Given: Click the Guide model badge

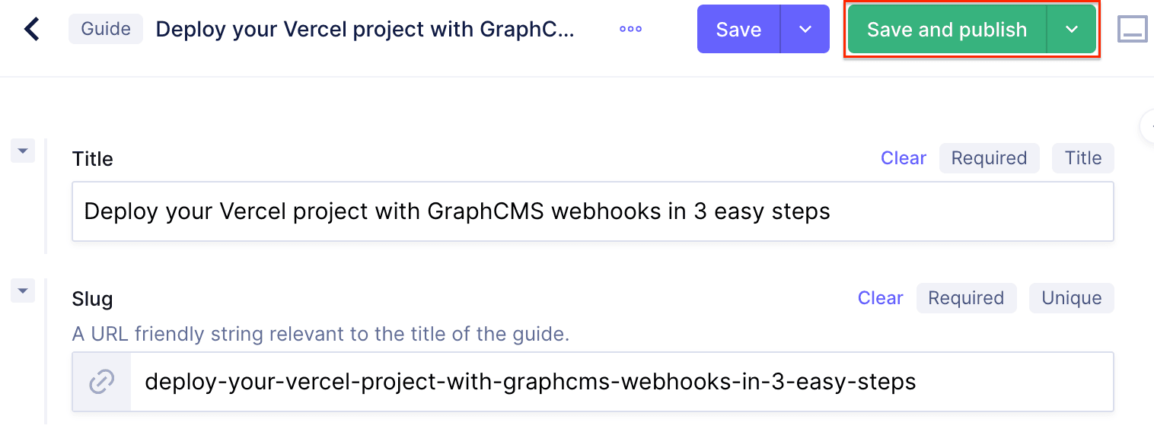Looking at the screenshot, I should [106, 30].
